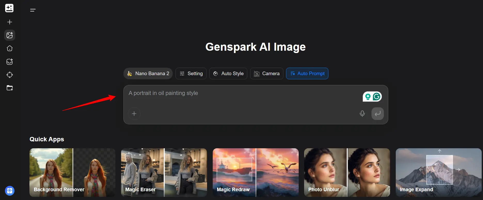Open the Magic Eraser quick app

[164, 172]
